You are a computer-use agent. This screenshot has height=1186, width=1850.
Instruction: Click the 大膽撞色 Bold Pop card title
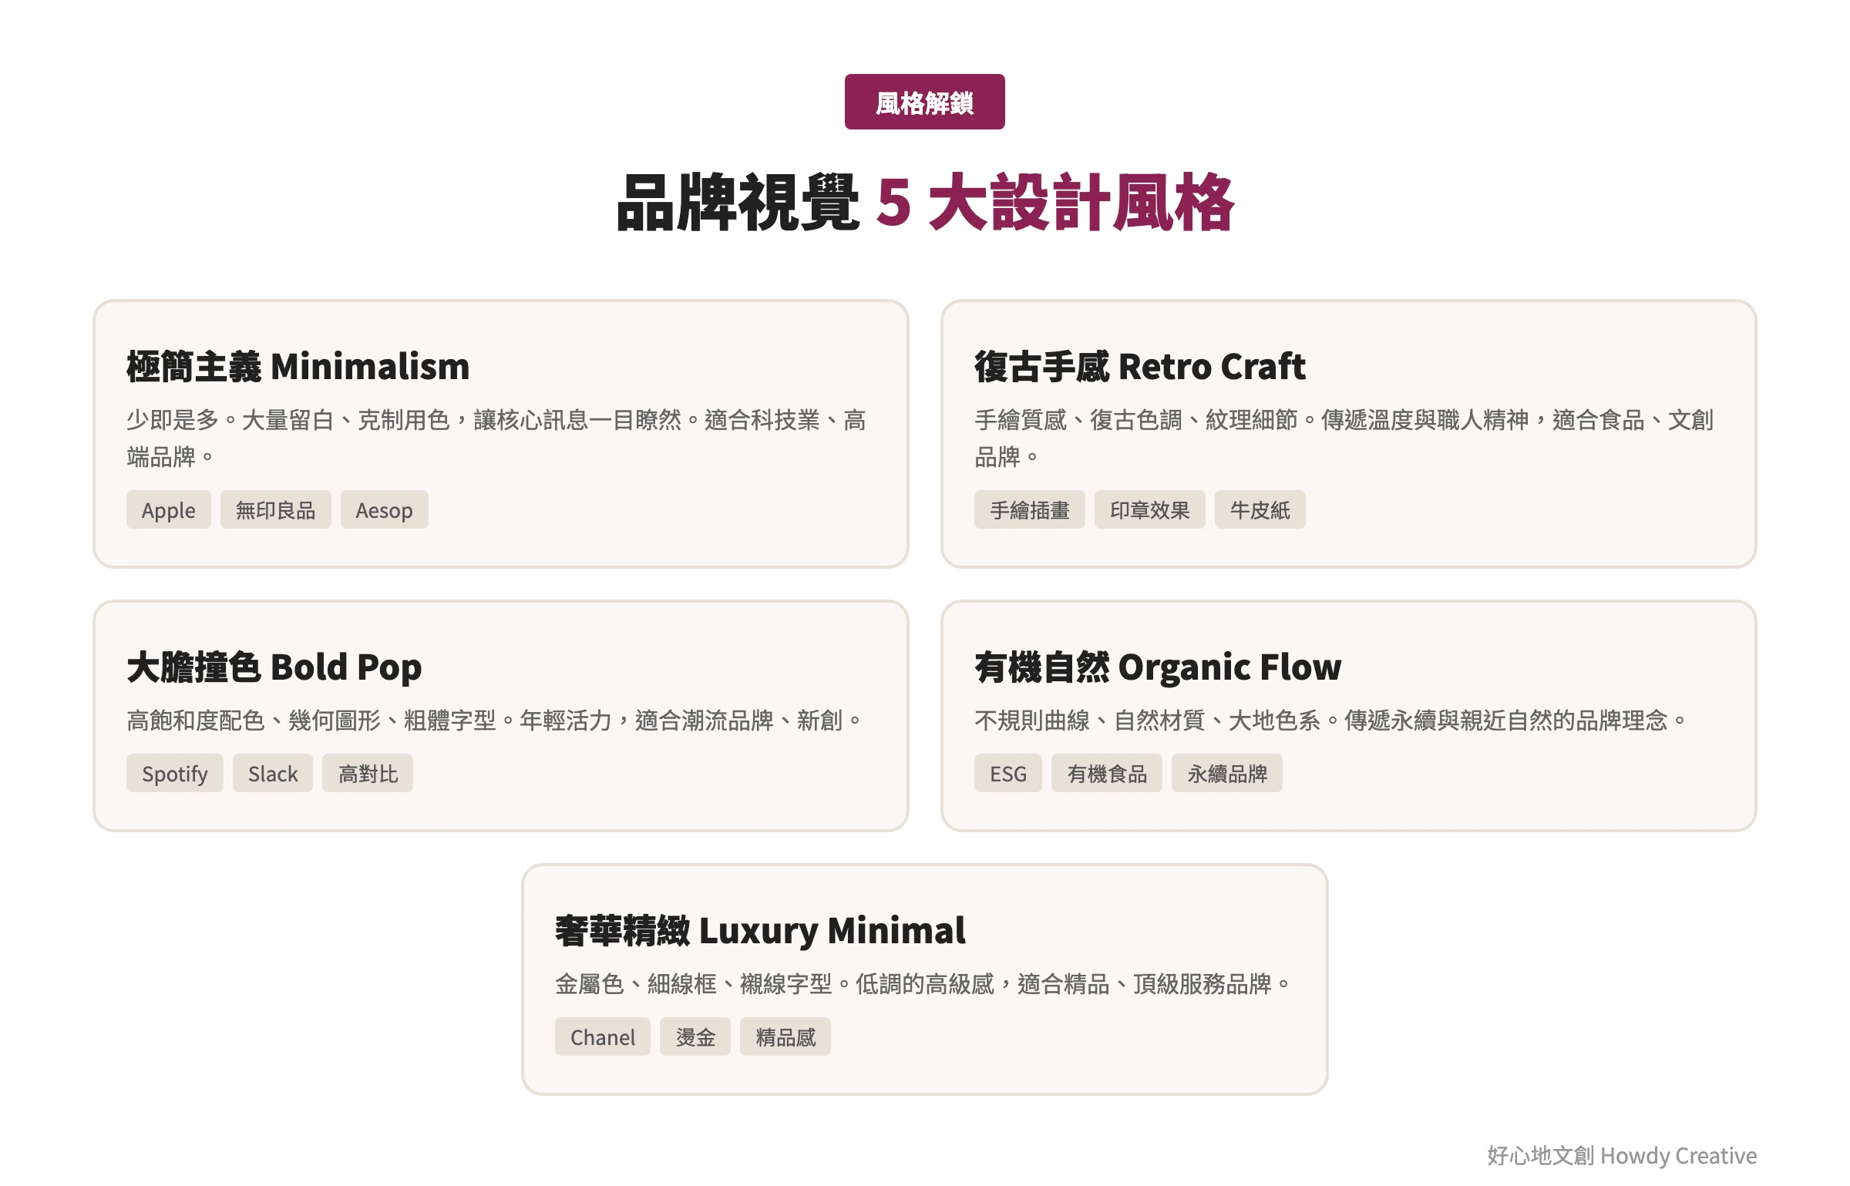pyautogui.click(x=274, y=667)
